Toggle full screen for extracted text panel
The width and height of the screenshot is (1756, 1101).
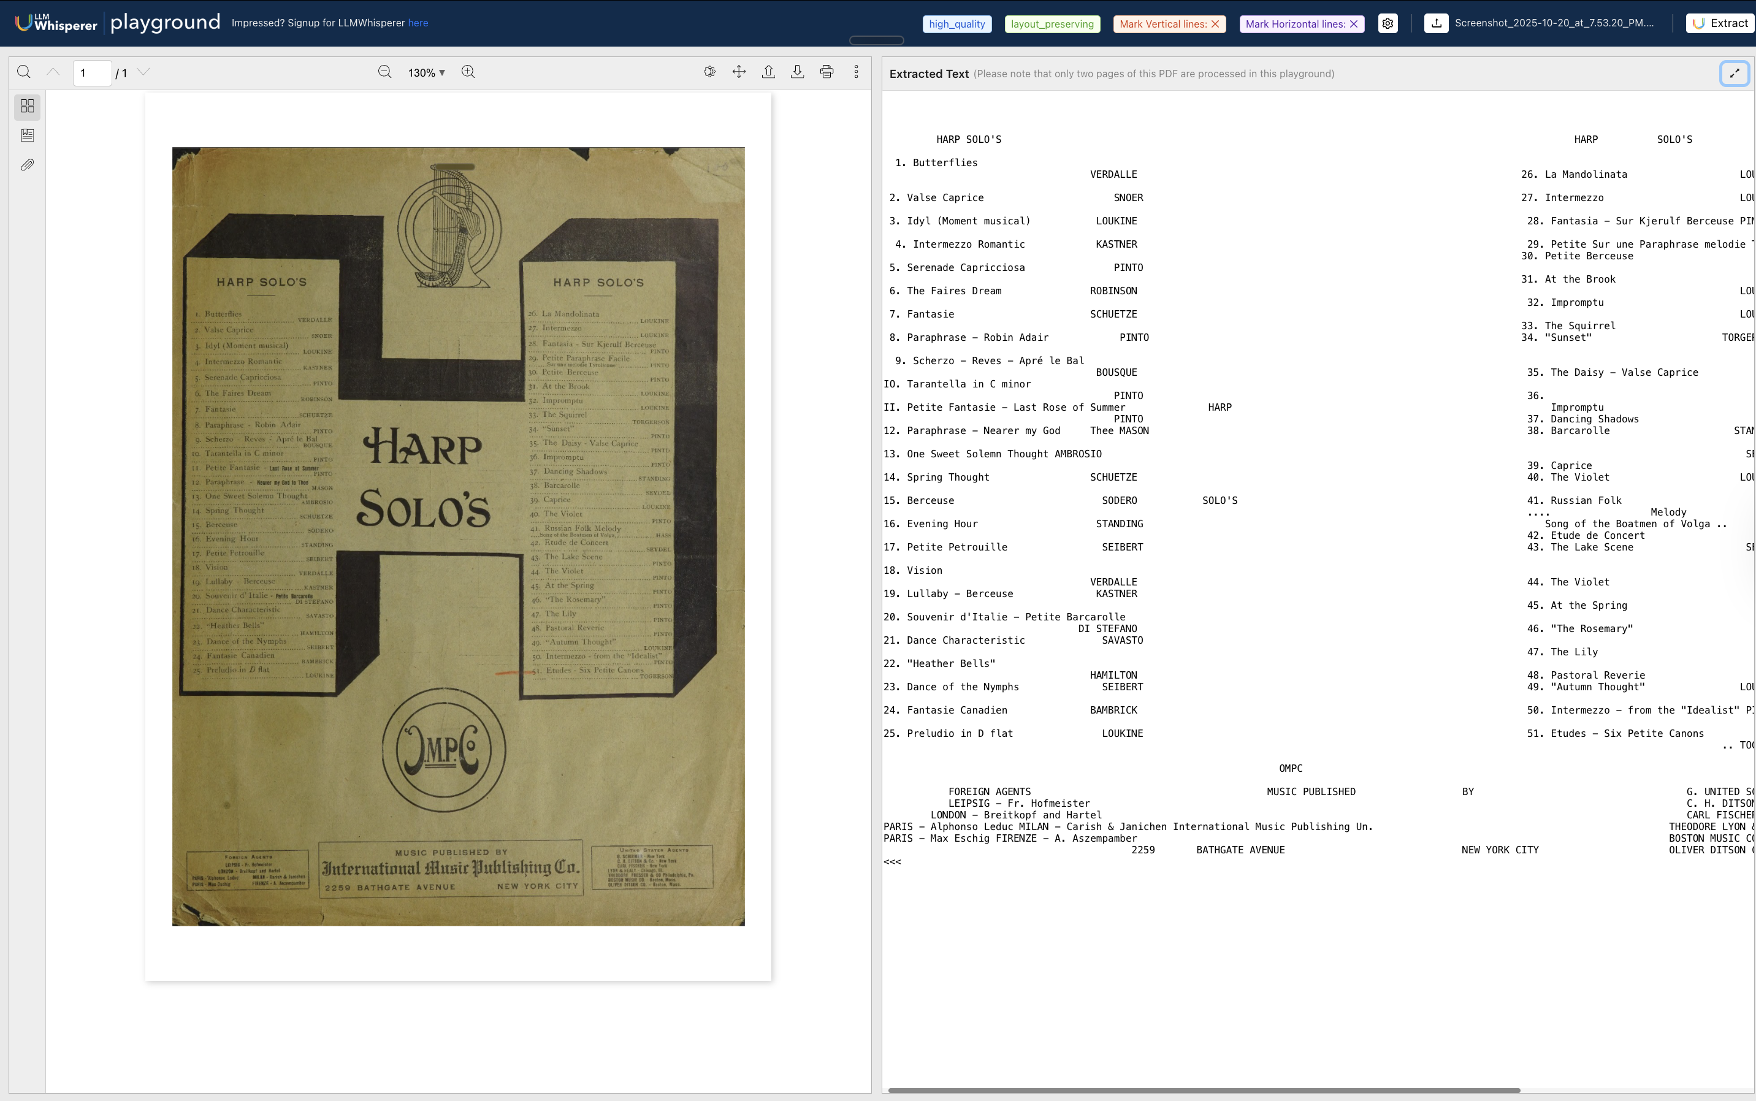pos(1734,73)
